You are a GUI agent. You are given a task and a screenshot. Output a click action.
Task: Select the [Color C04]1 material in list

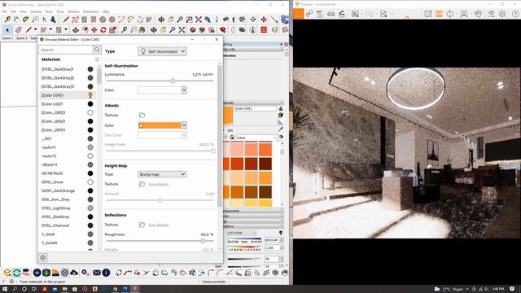(67, 95)
